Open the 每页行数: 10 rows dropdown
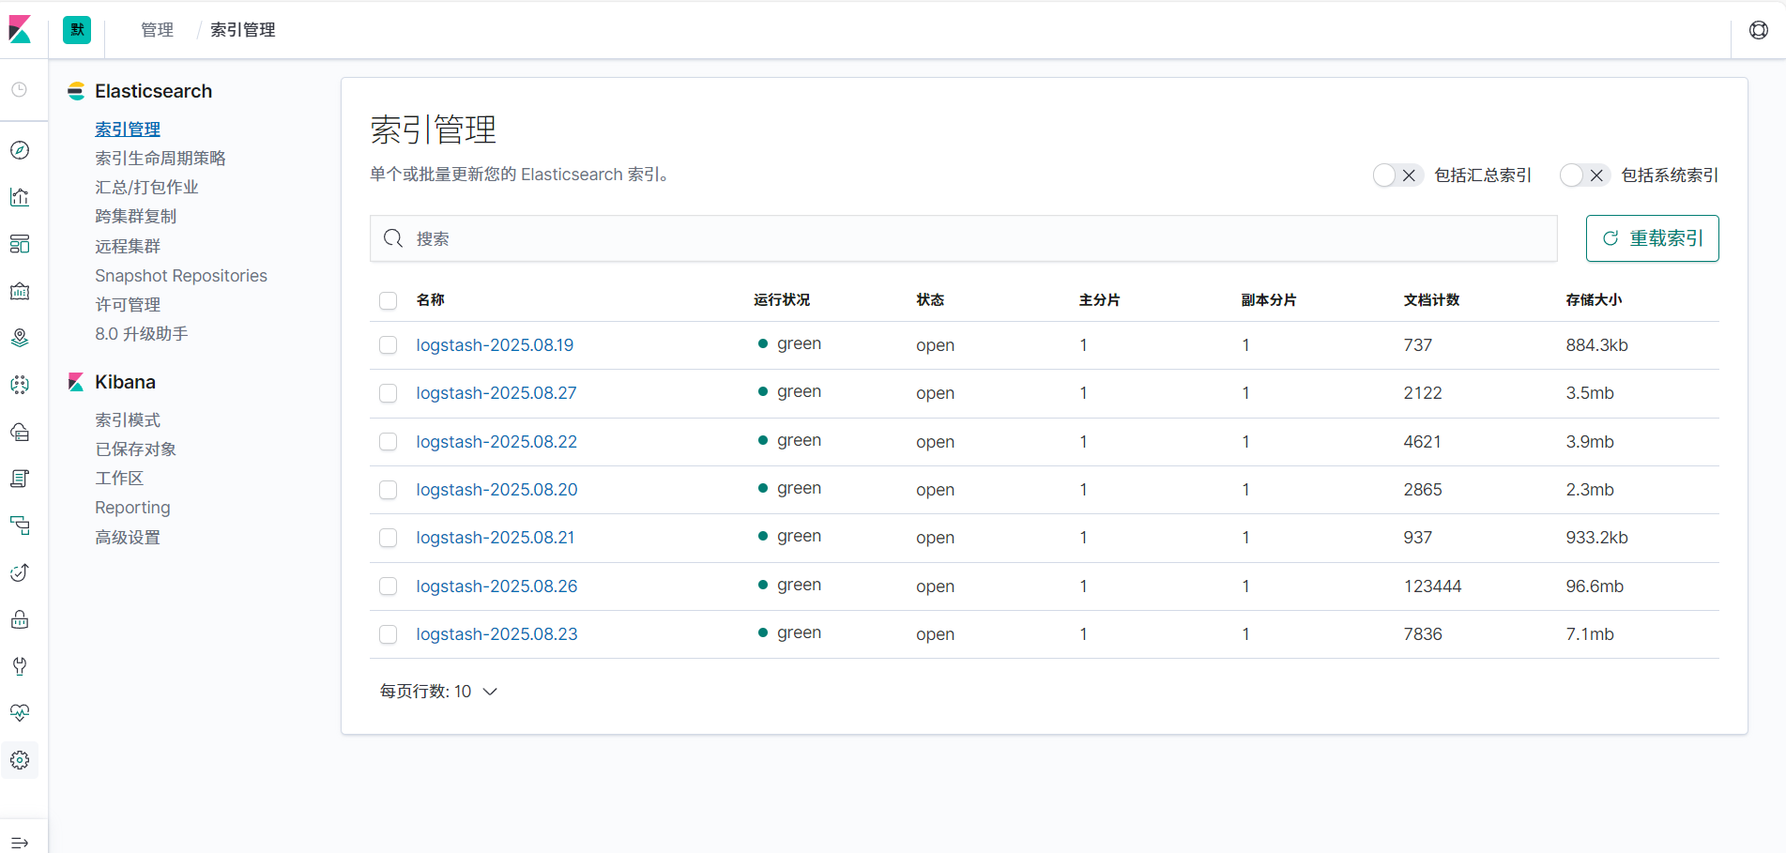Viewport: 1786px width, 853px height. coord(438,692)
